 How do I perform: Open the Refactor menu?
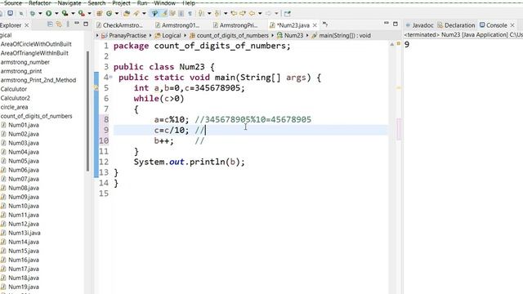(40, 3)
